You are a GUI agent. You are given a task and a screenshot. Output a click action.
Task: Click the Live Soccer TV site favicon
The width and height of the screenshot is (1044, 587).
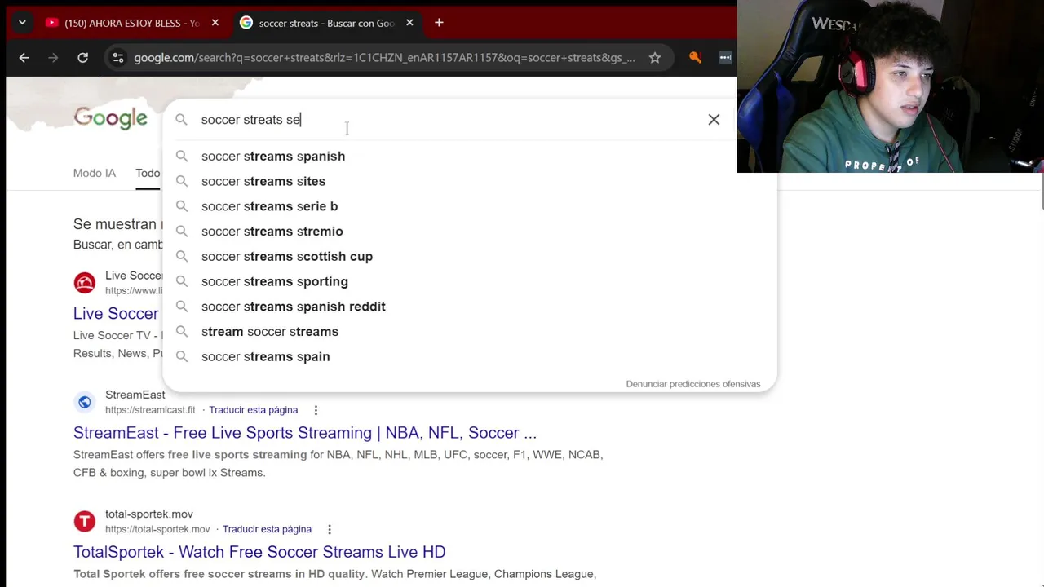click(x=85, y=283)
